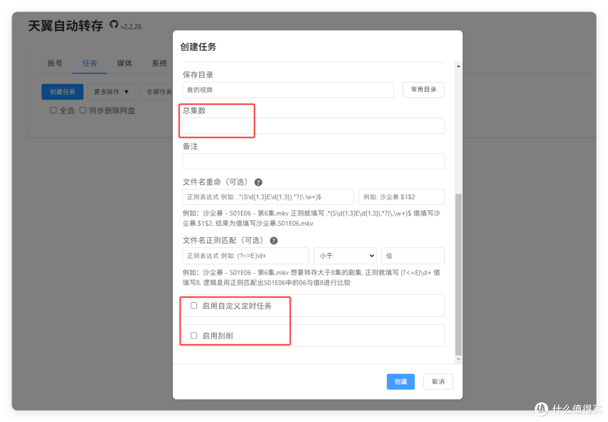
Task: Click the v2.2.26 version label
Action: coord(131,27)
